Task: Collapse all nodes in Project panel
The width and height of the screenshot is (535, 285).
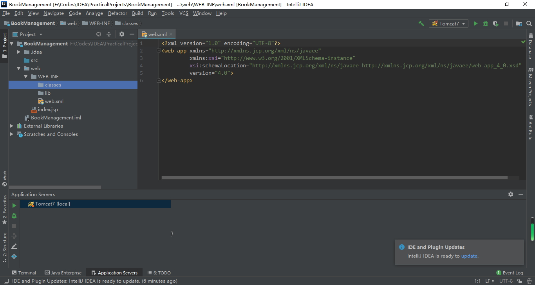Action: point(109,34)
